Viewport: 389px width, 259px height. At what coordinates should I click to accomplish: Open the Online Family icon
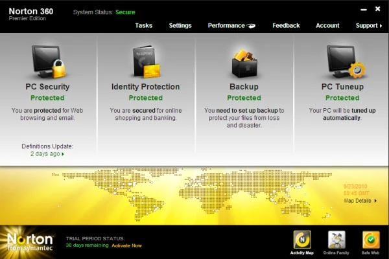(x=336, y=241)
